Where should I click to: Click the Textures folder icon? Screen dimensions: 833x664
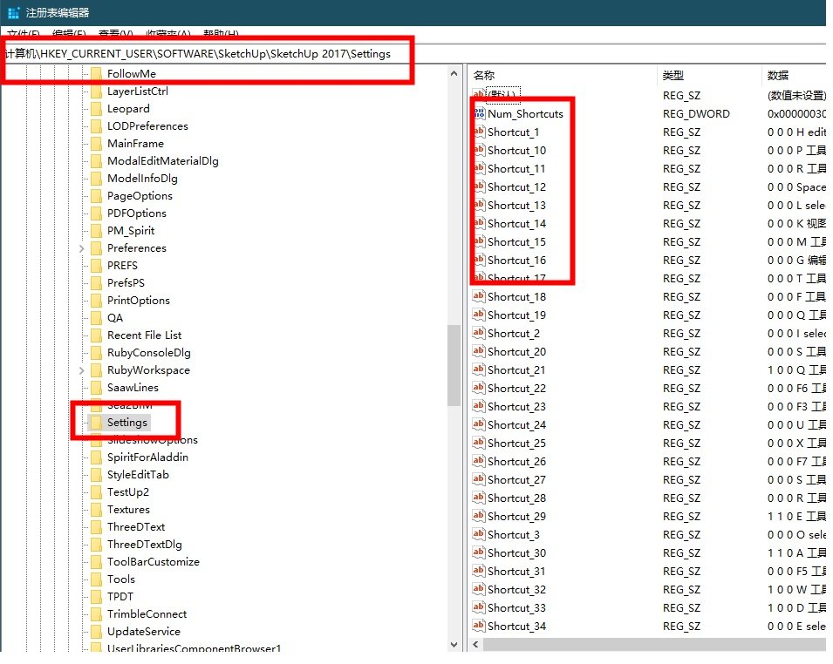tap(96, 510)
